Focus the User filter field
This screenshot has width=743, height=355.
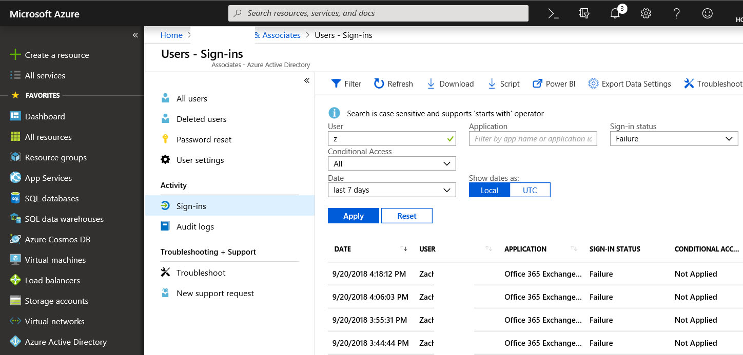pyautogui.click(x=392, y=139)
